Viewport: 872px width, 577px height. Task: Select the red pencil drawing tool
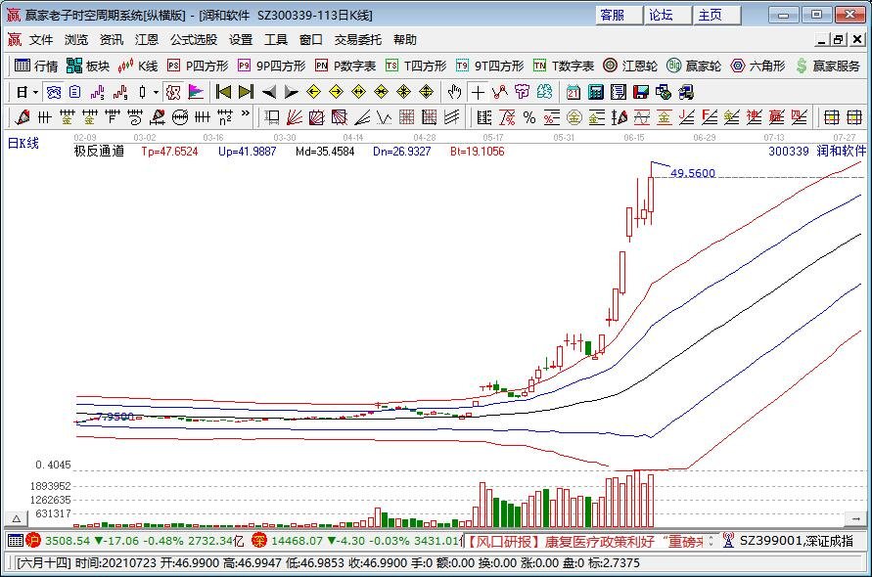point(23,117)
